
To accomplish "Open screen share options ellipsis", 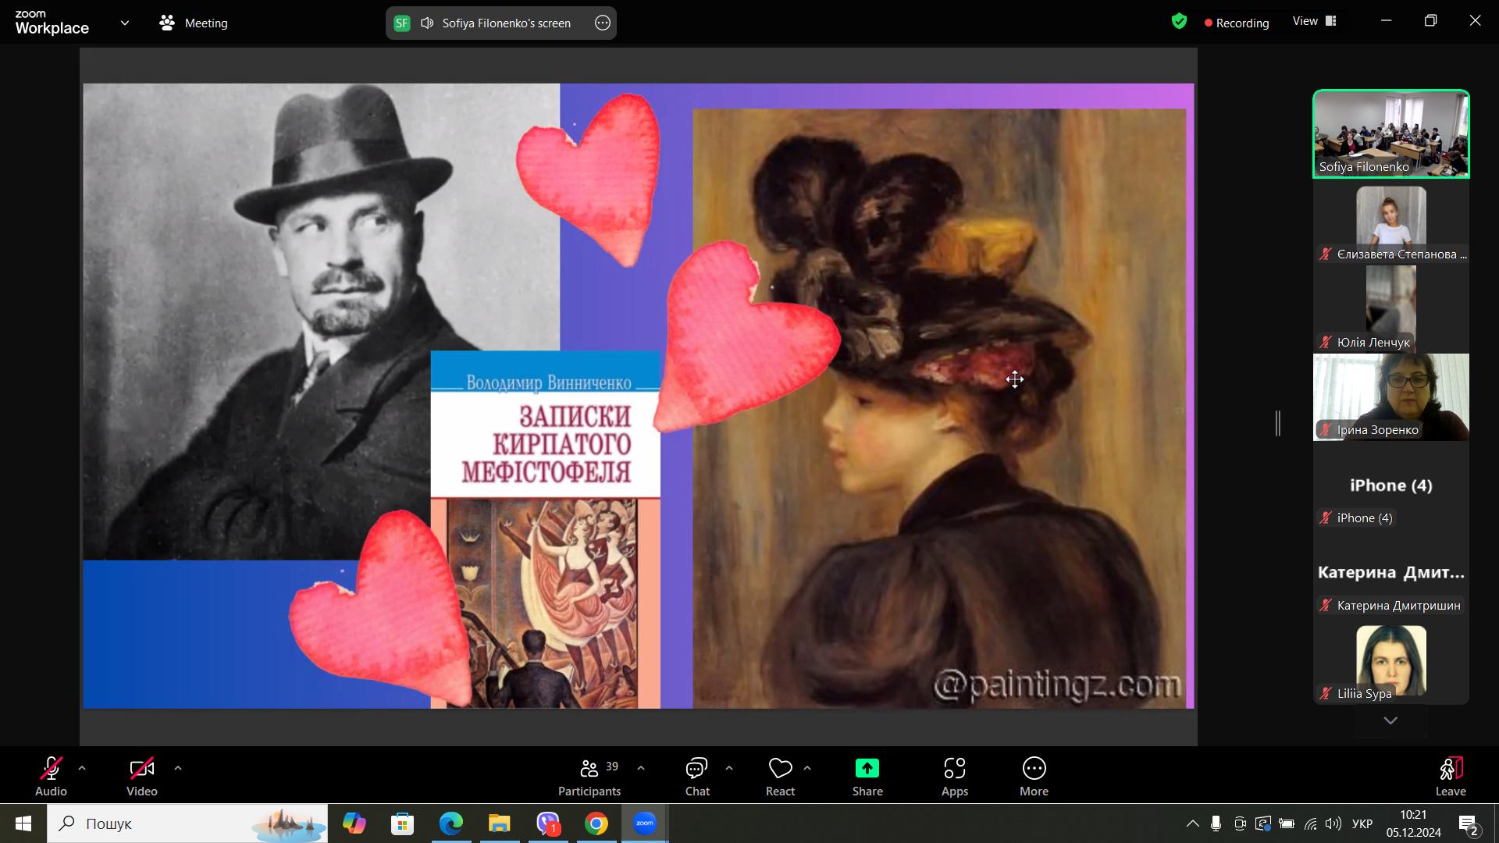I will [x=602, y=23].
